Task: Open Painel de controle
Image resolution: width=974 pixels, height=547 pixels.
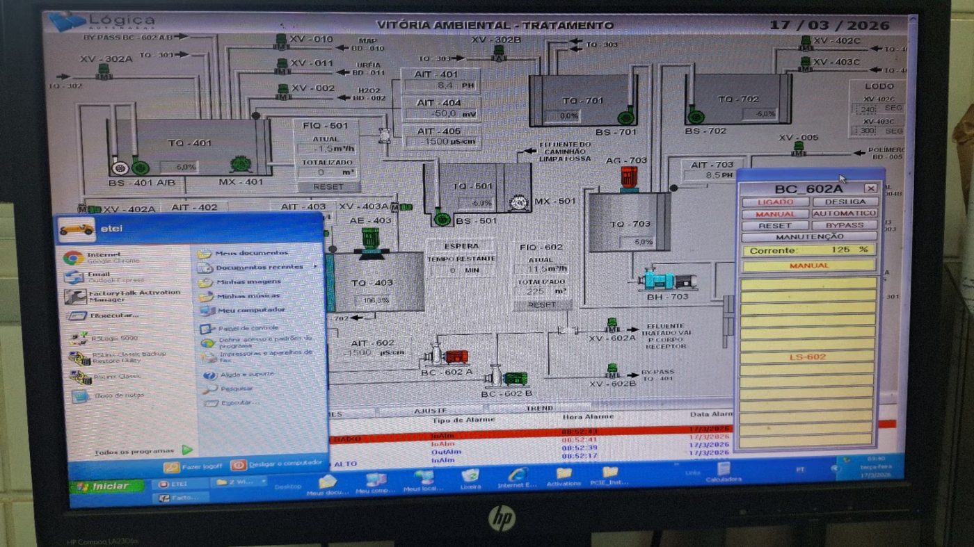Action: (x=240, y=328)
